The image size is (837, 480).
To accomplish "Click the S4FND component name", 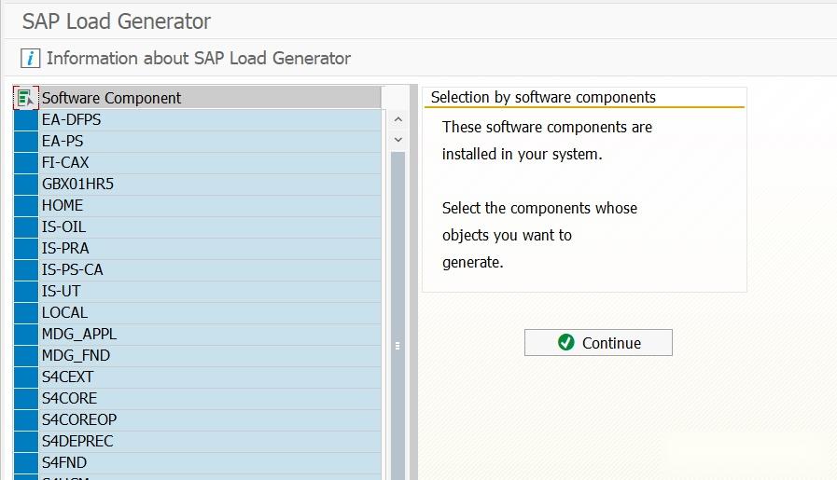I will coord(64,462).
